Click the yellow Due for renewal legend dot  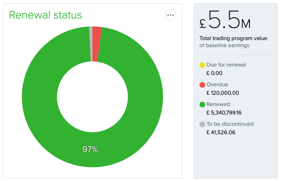click(202, 65)
